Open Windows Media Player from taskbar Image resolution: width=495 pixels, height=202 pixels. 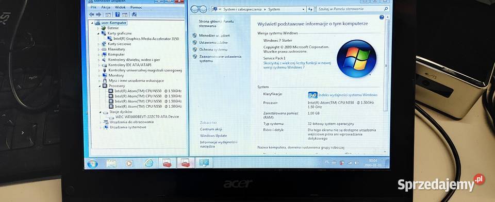pos(129,163)
